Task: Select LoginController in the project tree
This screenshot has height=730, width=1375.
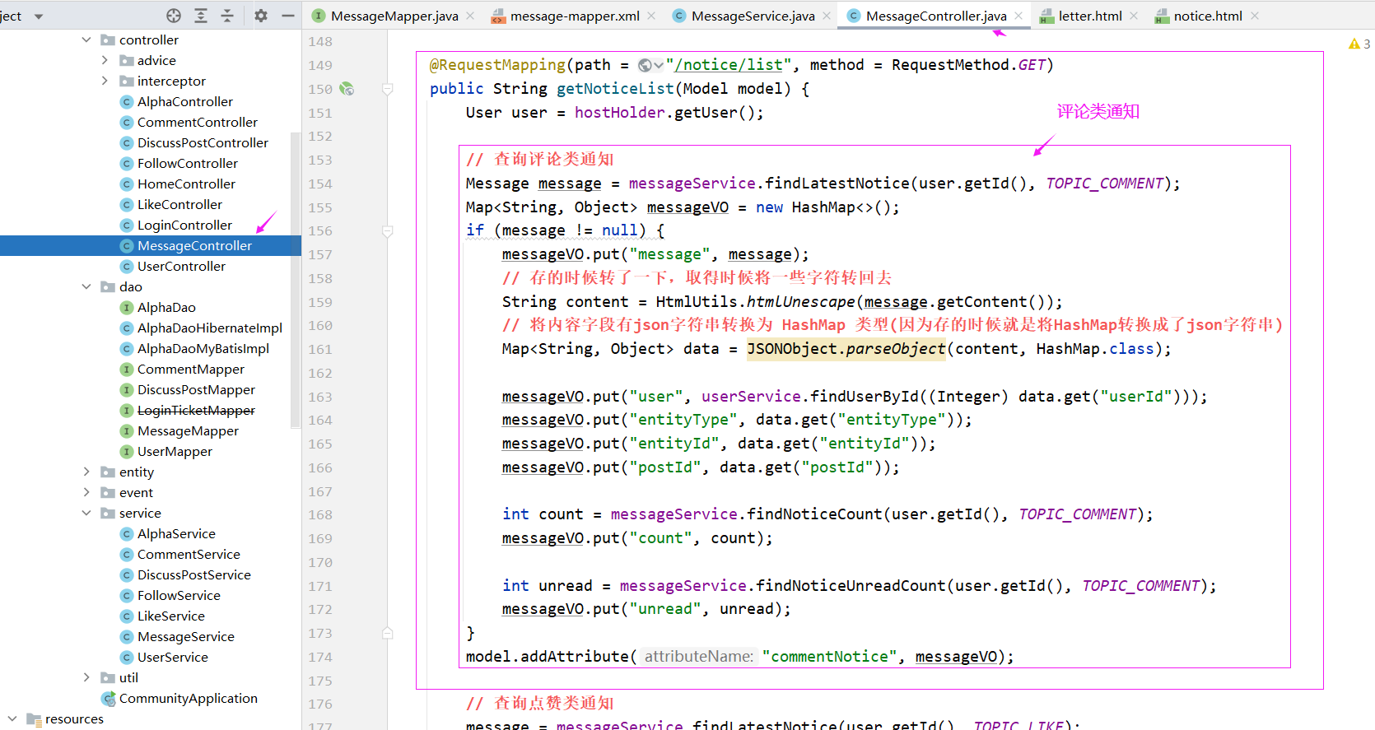Action: click(x=184, y=225)
